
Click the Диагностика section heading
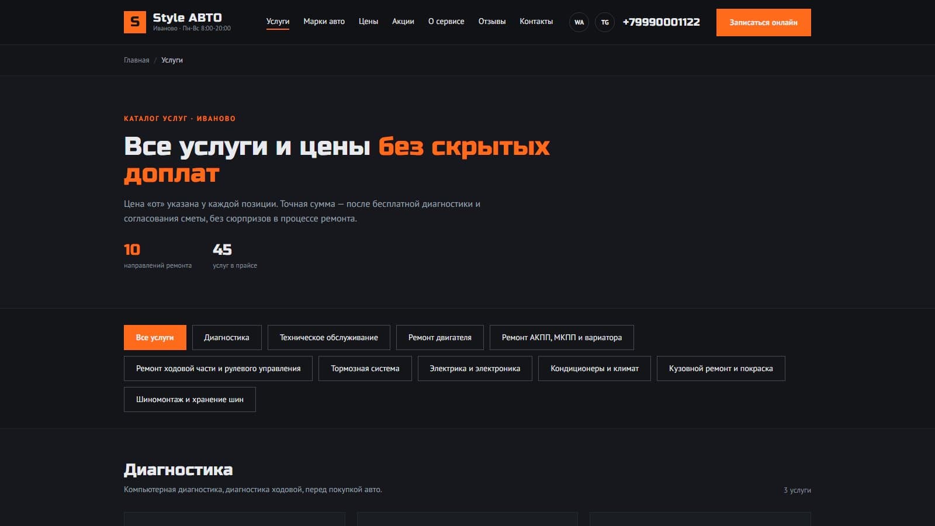[x=178, y=470]
